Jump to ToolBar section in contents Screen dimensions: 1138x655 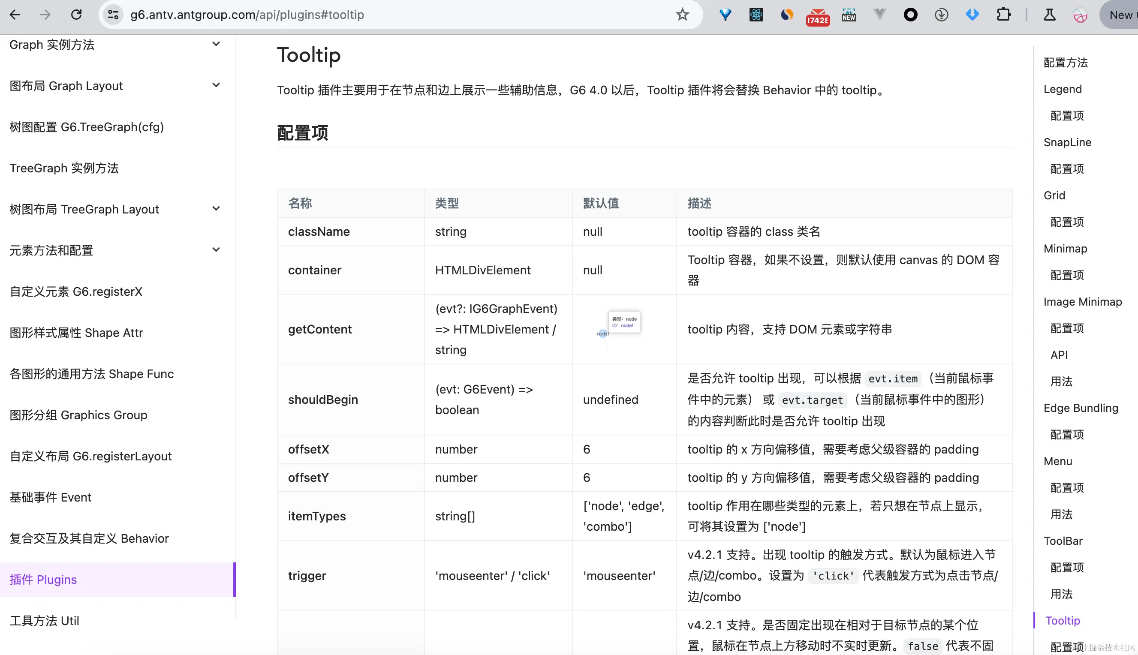coord(1063,541)
